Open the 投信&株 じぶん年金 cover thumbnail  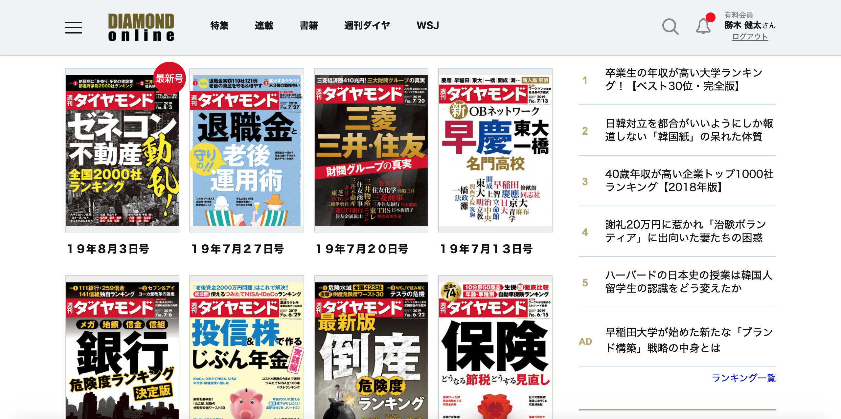click(x=247, y=347)
